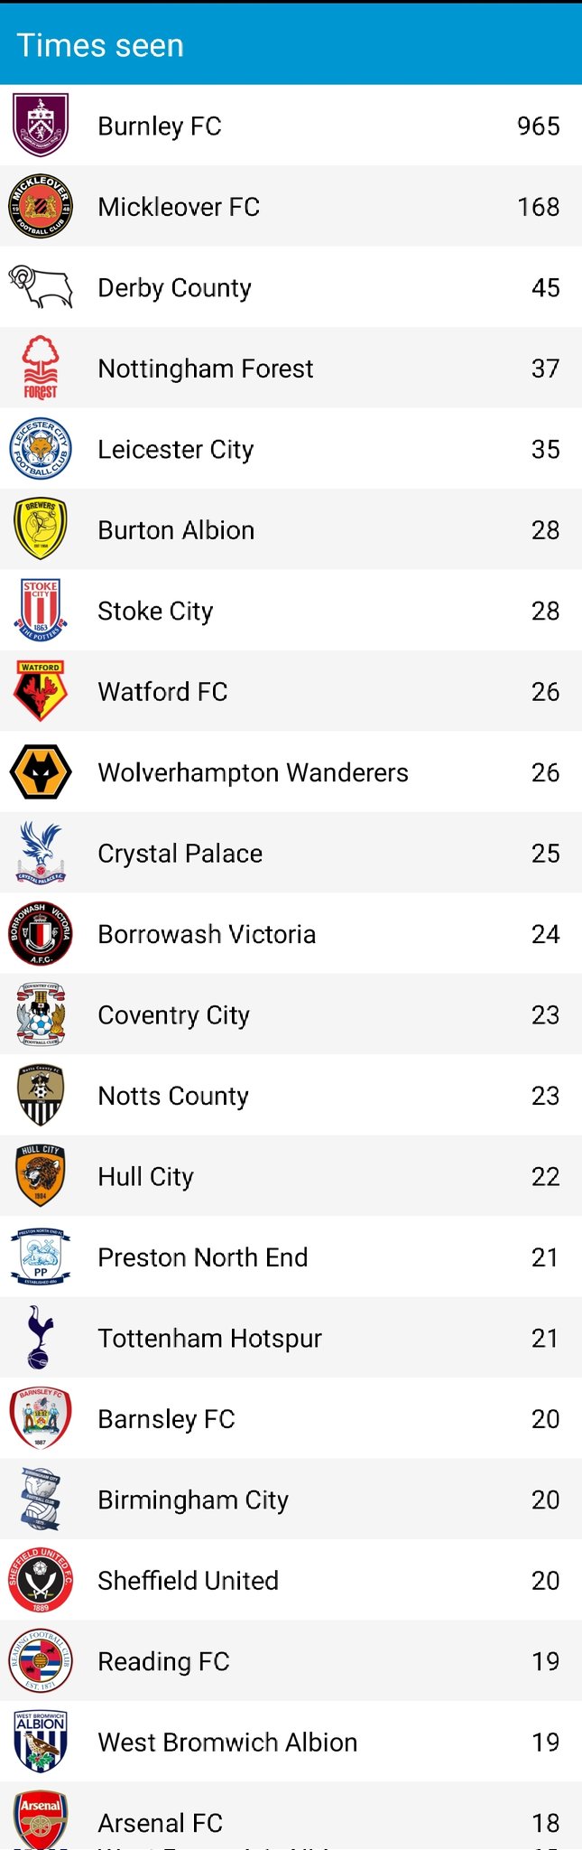Screen dimensions: 582x1850
Task: Select the Tottenham Hotspur cockerel crest
Action: [x=41, y=1338]
